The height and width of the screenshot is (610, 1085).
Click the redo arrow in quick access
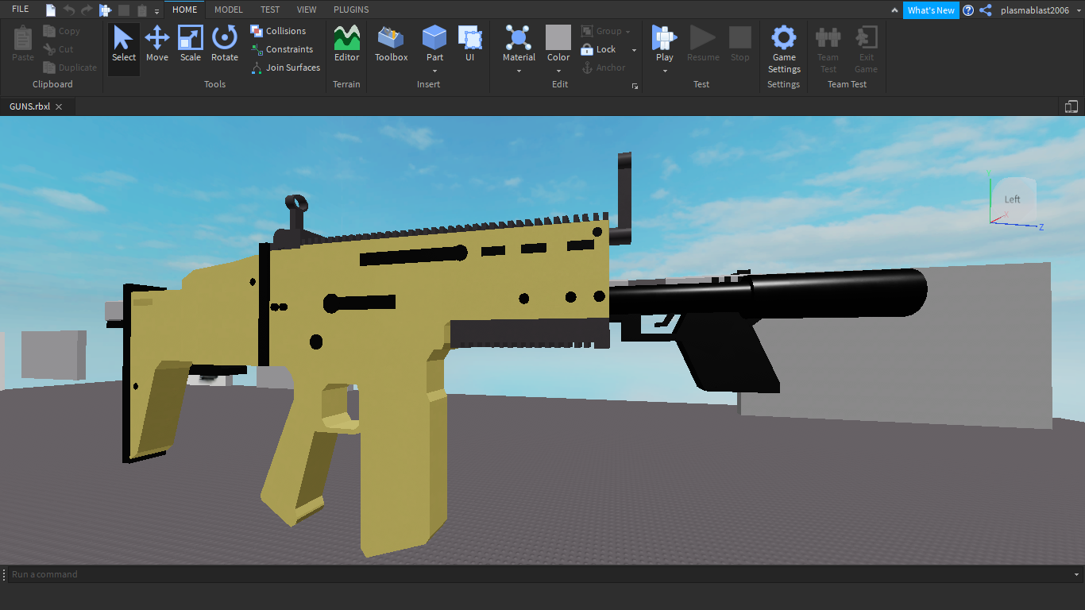(x=87, y=10)
